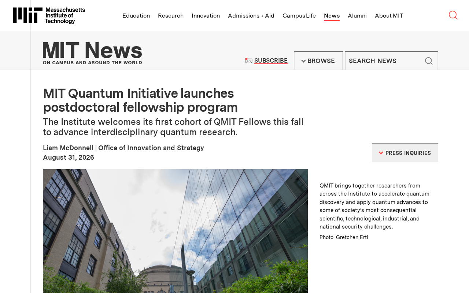Click the date August 31, 2026
The height and width of the screenshot is (293, 469).
pyautogui.click(x=69, y=157)
